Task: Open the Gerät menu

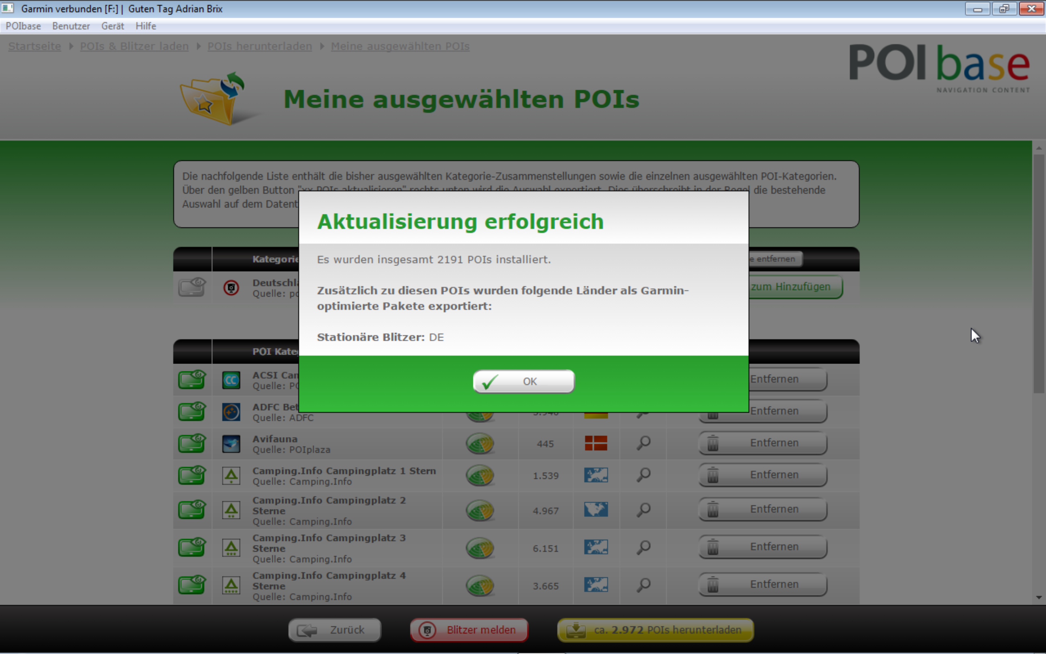Action: click(112, 26)
